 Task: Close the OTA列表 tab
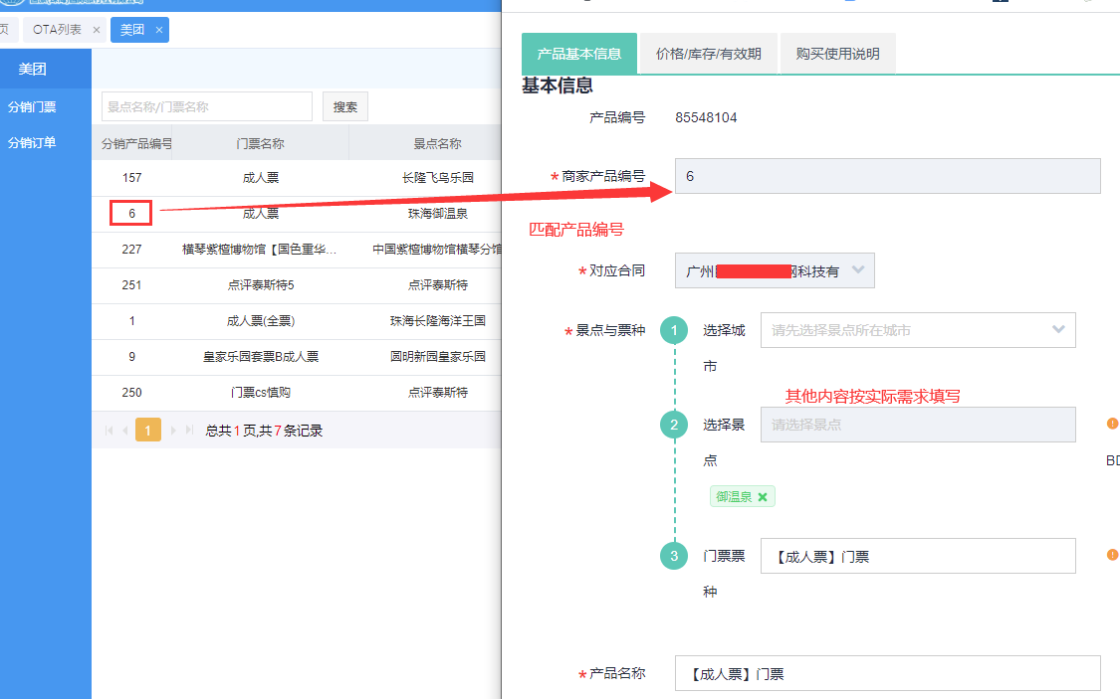coord(97,30)
